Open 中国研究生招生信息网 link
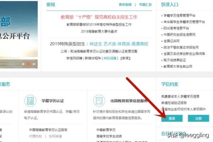This screenshot has height=142, width=213. [179, 35]
